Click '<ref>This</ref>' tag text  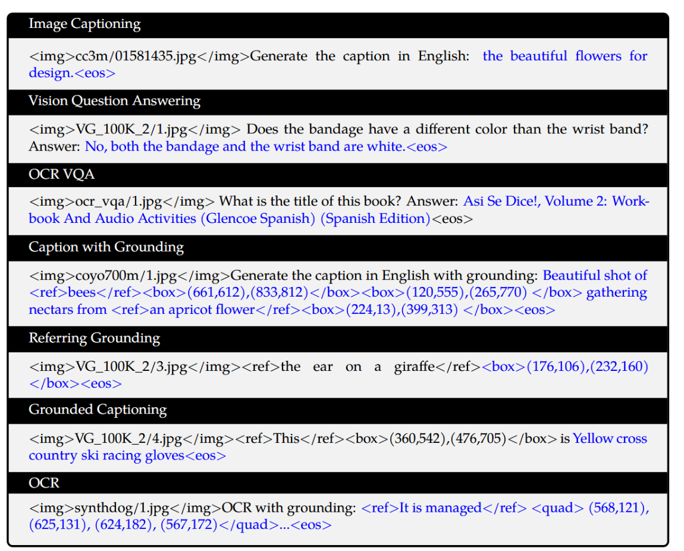point(290,439)
